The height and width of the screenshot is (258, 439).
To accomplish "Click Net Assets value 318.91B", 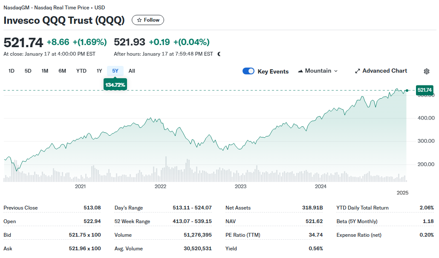I will click(x=312, y=208).
